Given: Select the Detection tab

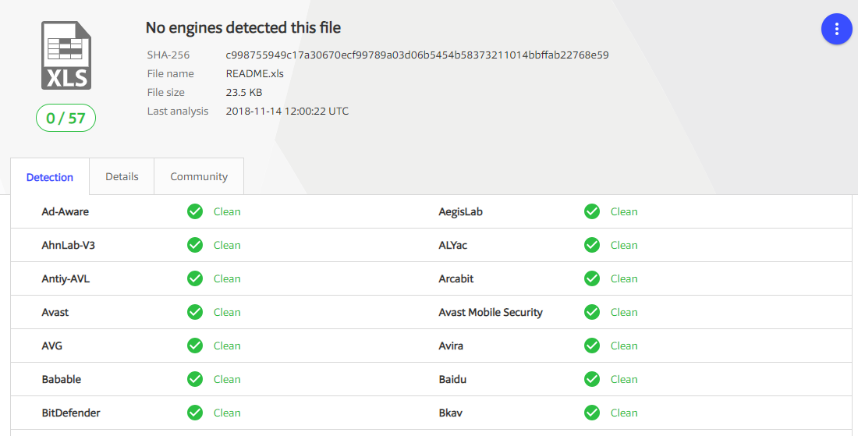Looking at the screenshot, I should [50, 177].
